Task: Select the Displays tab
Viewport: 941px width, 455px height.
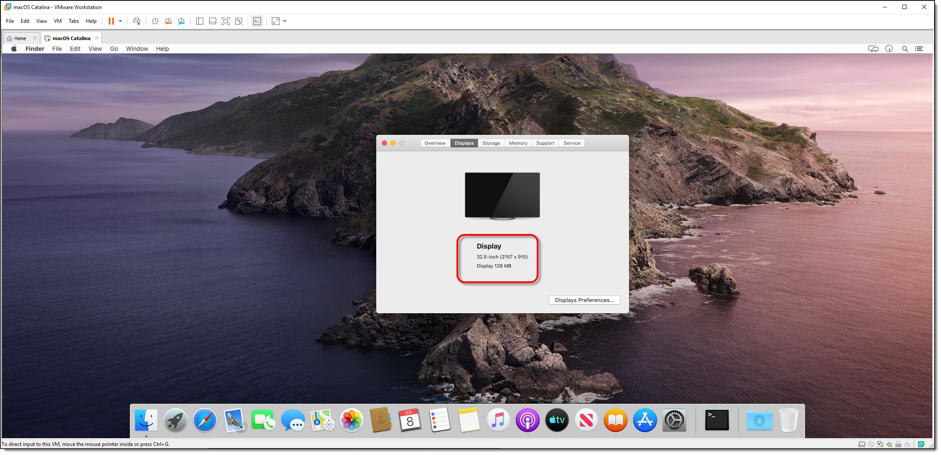Action: pos(464,143)
